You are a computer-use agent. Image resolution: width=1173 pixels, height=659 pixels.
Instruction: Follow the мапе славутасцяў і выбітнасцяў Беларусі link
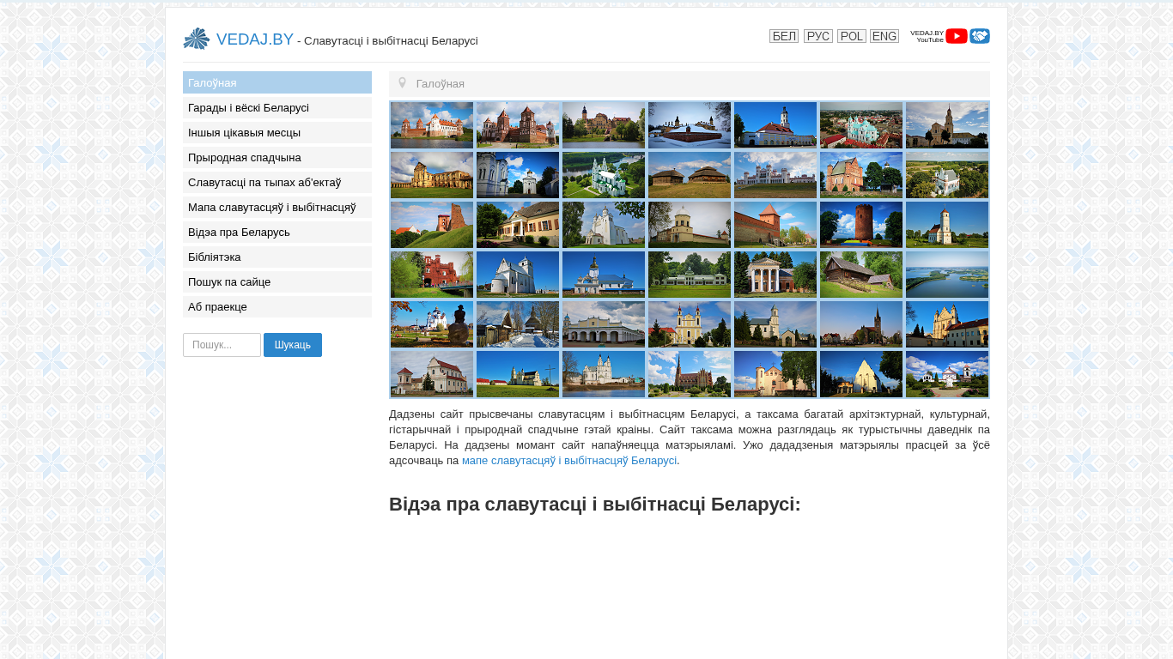569,460
